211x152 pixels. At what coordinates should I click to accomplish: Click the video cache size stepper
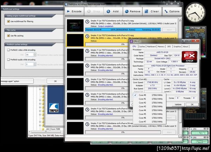pyautogui.click(x=35, y=55)
